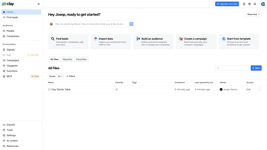Image resolution: width=267 pixels, height=150 pixels.
Task: Click Upgrade your plan button
Action: click(227, 4)
